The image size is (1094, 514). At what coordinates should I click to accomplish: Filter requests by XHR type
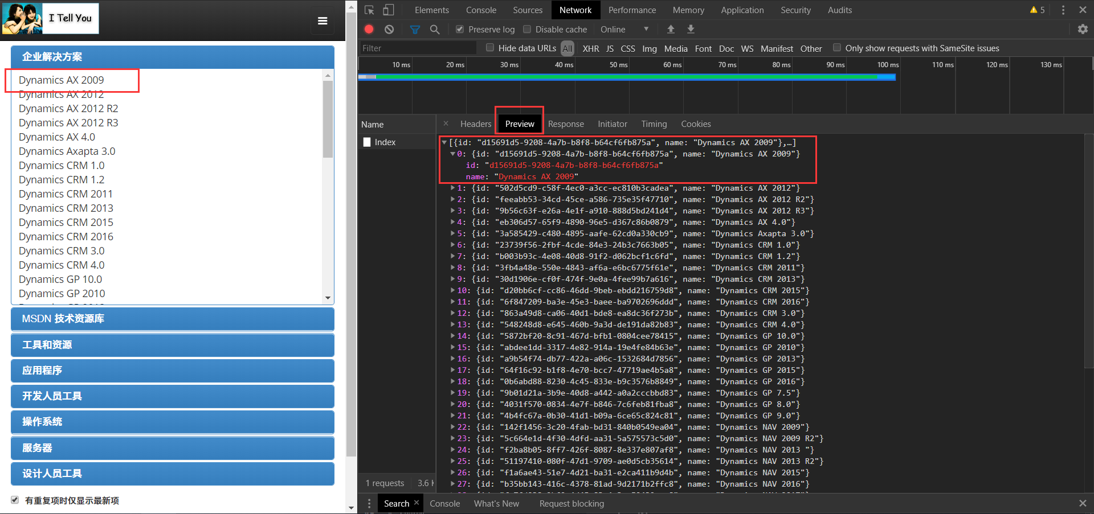591,48
